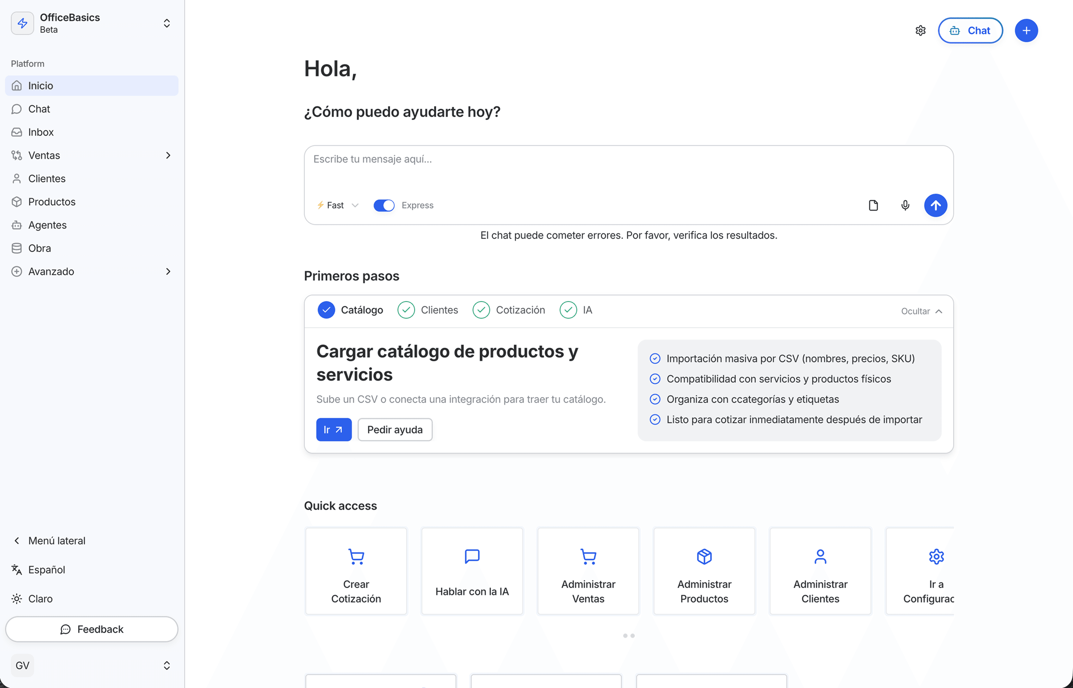Screen dimensions: 1073x688
Task: Open application settings via gear icon
Action: pos(920,30)
